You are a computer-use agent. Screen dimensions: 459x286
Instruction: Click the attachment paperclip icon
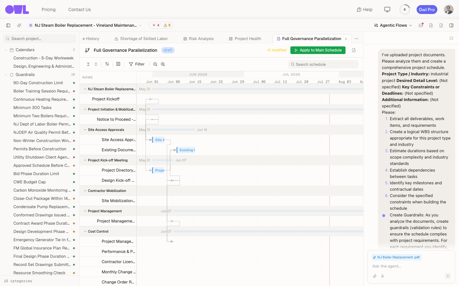coord(375,276)
